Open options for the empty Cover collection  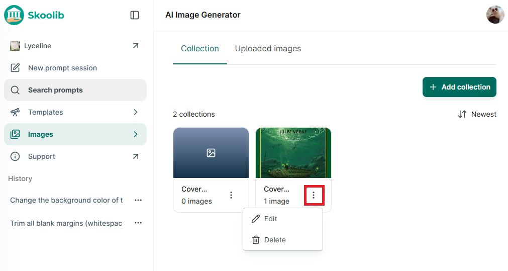point(231,195)
